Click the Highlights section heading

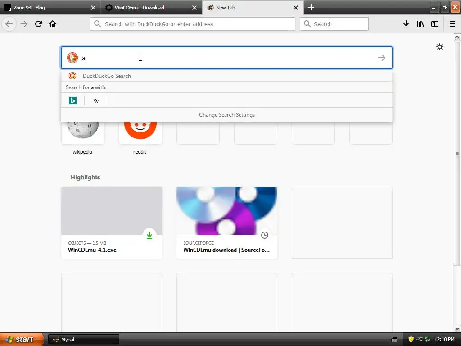85,177
